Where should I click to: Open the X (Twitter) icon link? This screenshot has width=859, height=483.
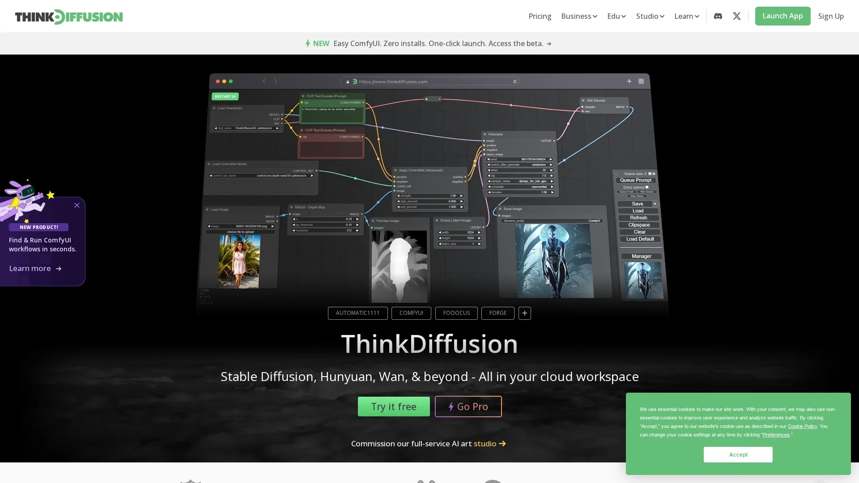[736, 16]
